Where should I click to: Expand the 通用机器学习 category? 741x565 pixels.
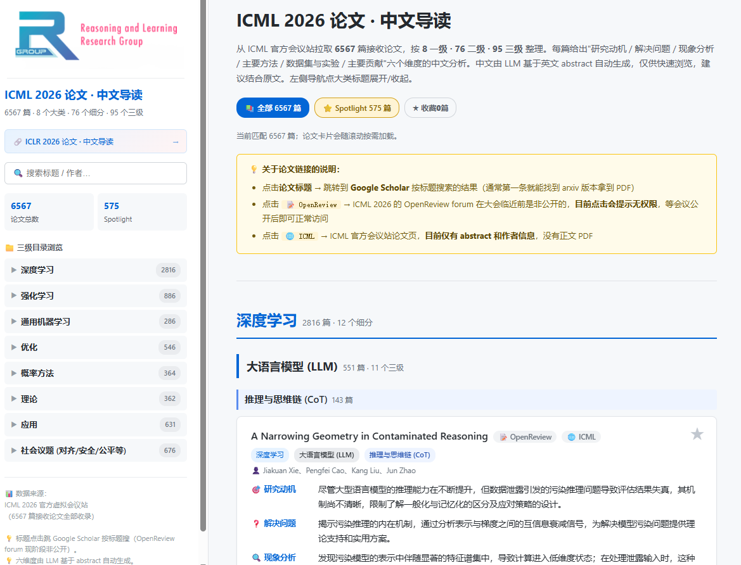click(96, 322)
